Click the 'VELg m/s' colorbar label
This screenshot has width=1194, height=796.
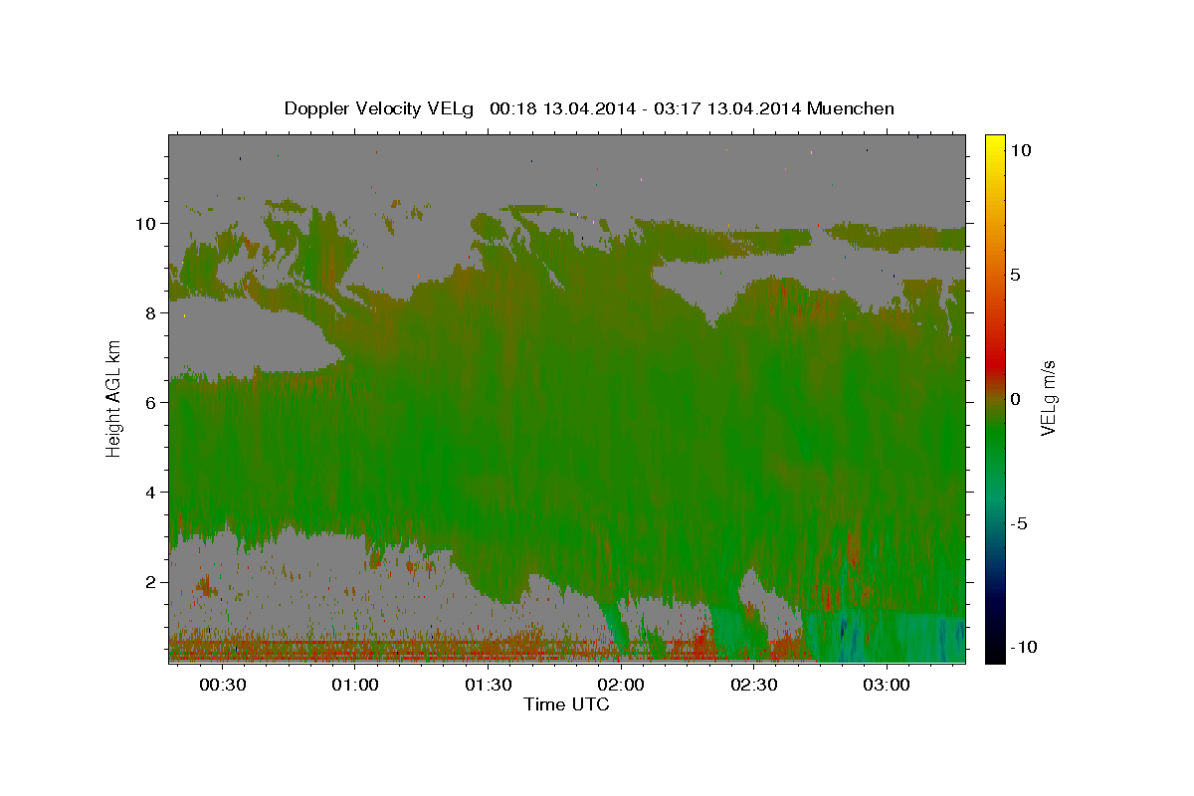(x=1049, y=398)
